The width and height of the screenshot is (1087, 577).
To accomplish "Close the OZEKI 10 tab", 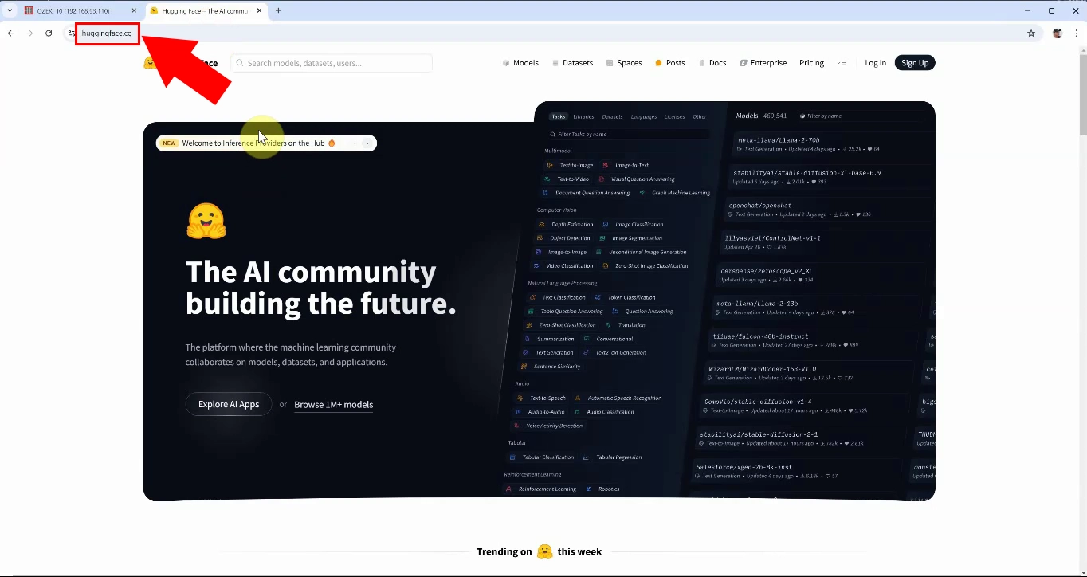I will click(135, 10).
